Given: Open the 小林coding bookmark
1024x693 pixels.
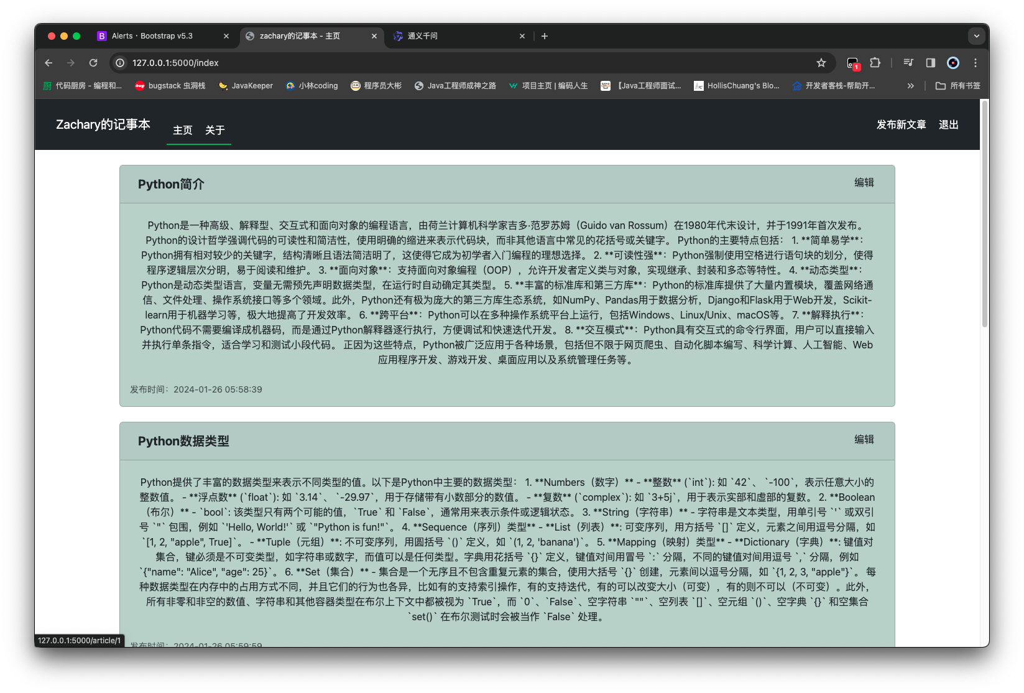Looking at the screenshot, I should tap(311, 86).
